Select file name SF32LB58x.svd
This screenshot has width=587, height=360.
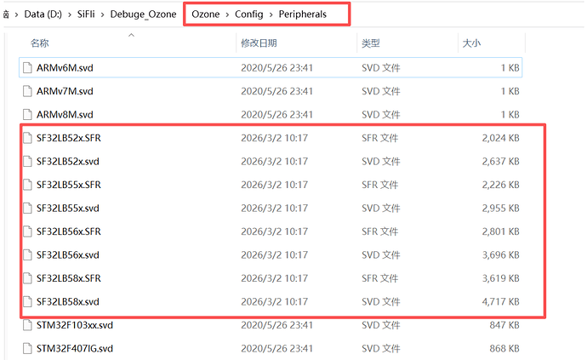coord(68,301)
